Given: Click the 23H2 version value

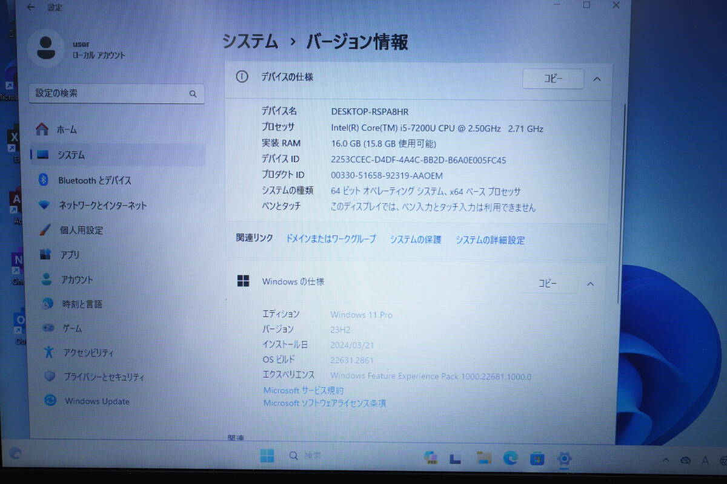Looking at the screenshot, I should point(340,330).
